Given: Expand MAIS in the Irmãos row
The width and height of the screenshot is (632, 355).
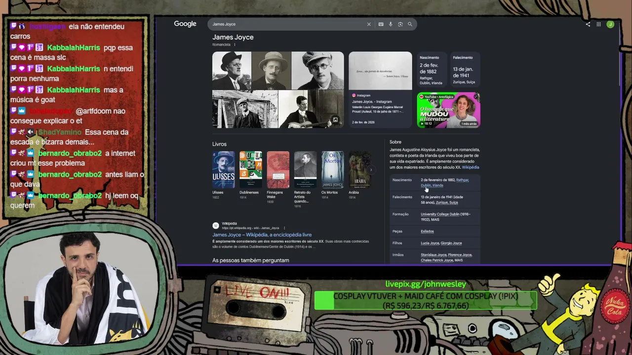Looking at the screenshot, I should click(459, 260).
